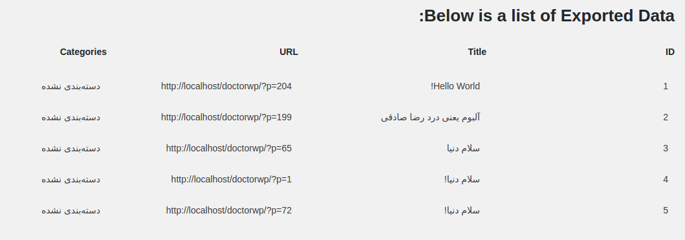Open the URL ending in p=199
The width and height of the screenshot is (685, 240).
click(226, 117)
